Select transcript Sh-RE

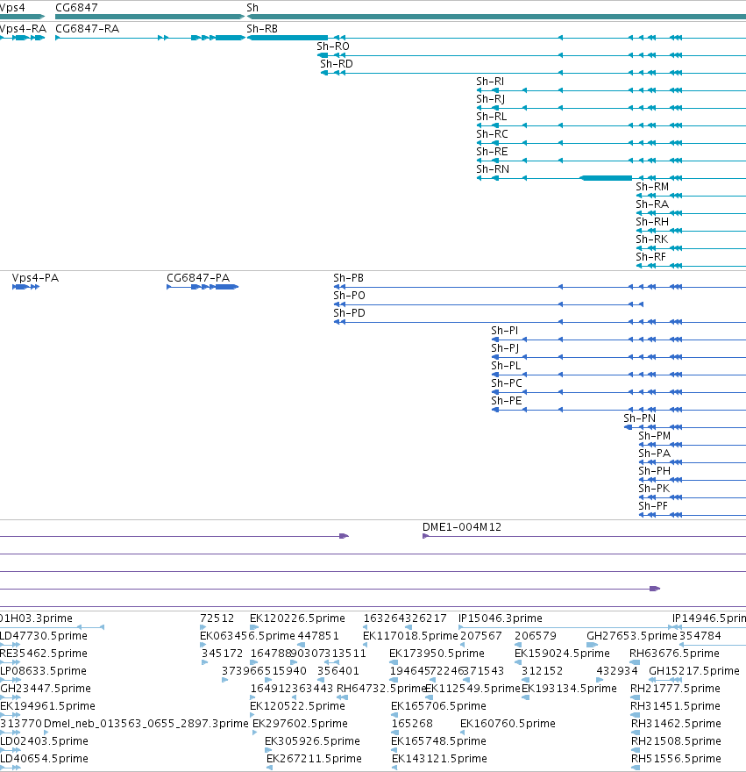tap(492, 152)
